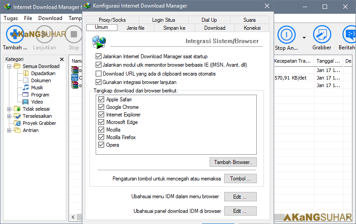
Task: Click the last RAR archive icon in list
Action: click(75, 85)
